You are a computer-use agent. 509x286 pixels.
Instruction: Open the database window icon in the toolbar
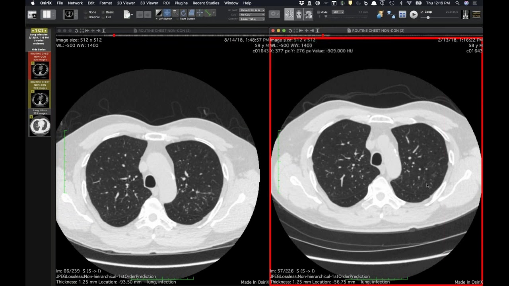[x=32, y=15]
